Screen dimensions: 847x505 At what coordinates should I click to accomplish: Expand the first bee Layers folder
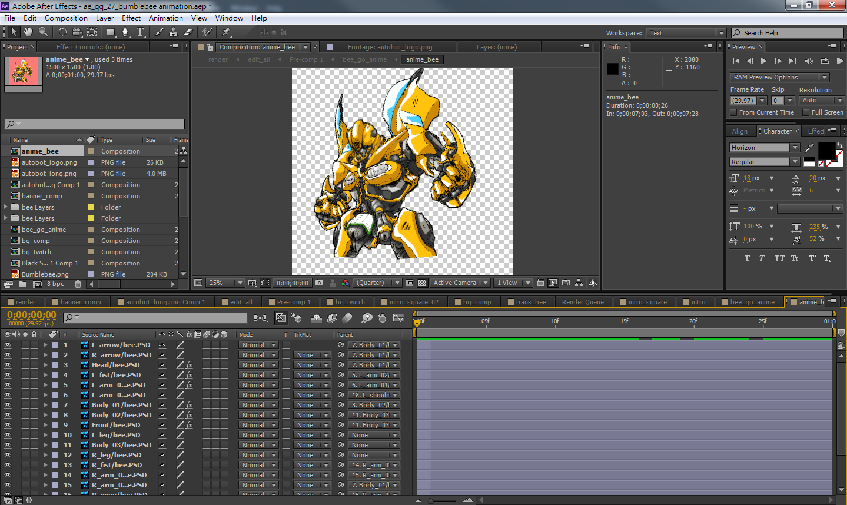point(6,207)
